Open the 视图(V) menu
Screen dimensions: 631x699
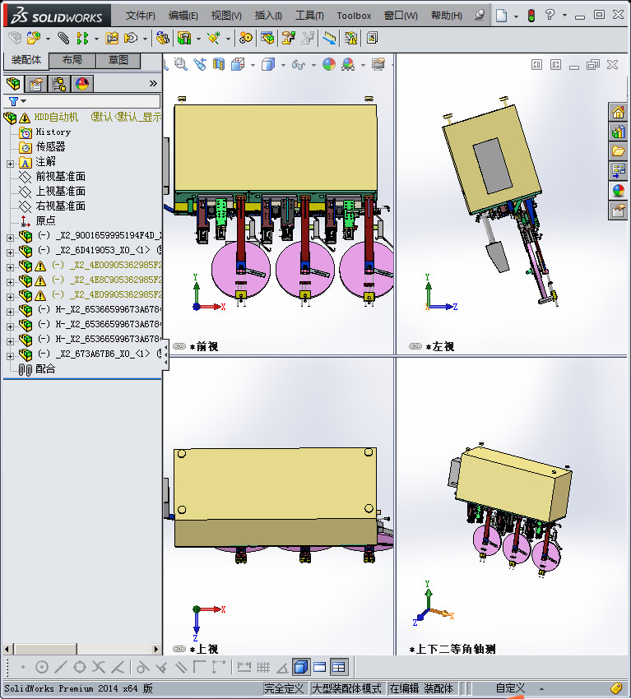pos(226,16)
